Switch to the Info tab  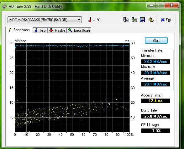(x=40, y=30)
